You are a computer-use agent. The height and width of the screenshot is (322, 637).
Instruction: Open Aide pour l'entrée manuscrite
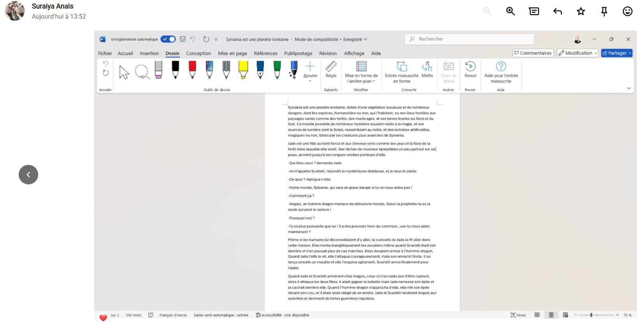point(501,72)
